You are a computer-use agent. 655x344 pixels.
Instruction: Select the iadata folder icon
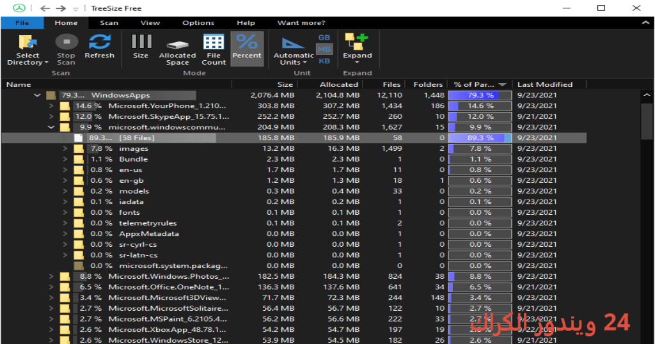click(79, 202)
